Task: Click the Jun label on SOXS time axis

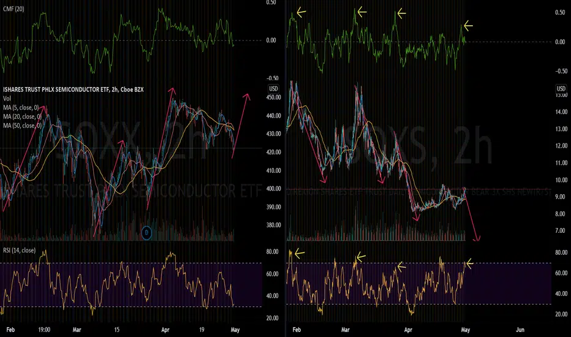Action: point(520,330)
